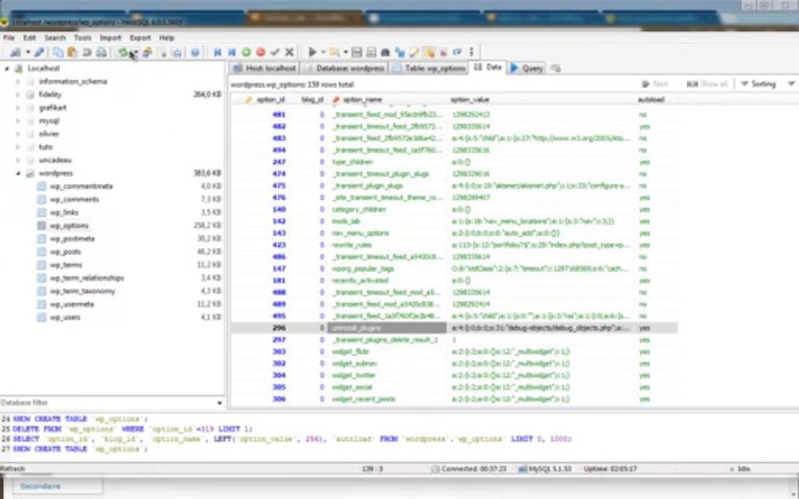This screenshot has width=799, height=499.
Task: Click the save disk icon in toolbar
Action: coord(356,52)
